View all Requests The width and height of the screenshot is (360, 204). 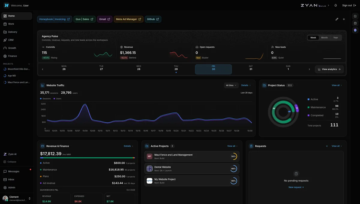(x=337, y=146)
